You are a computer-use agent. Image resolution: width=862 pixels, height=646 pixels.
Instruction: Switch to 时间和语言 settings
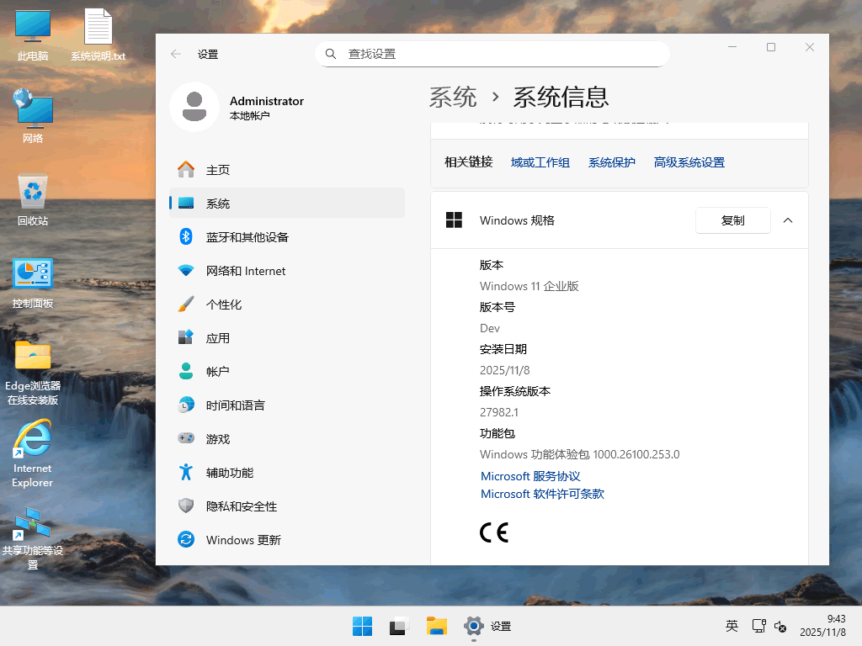coord(287,405)
